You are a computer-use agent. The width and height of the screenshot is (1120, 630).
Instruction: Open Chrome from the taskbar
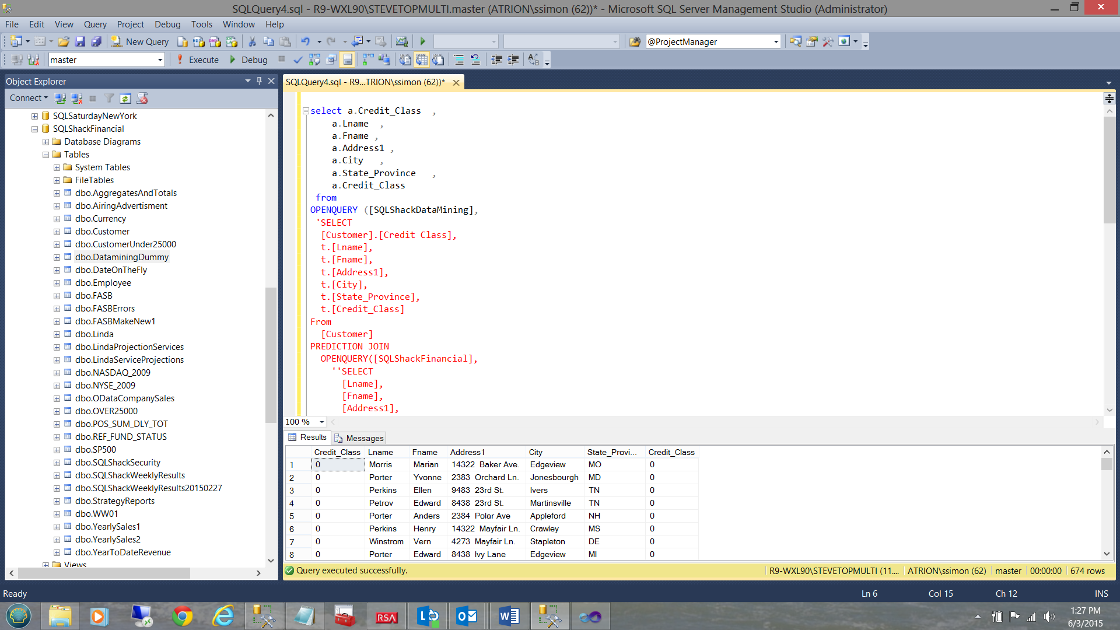pyautogui.click(x=183, y=616)
